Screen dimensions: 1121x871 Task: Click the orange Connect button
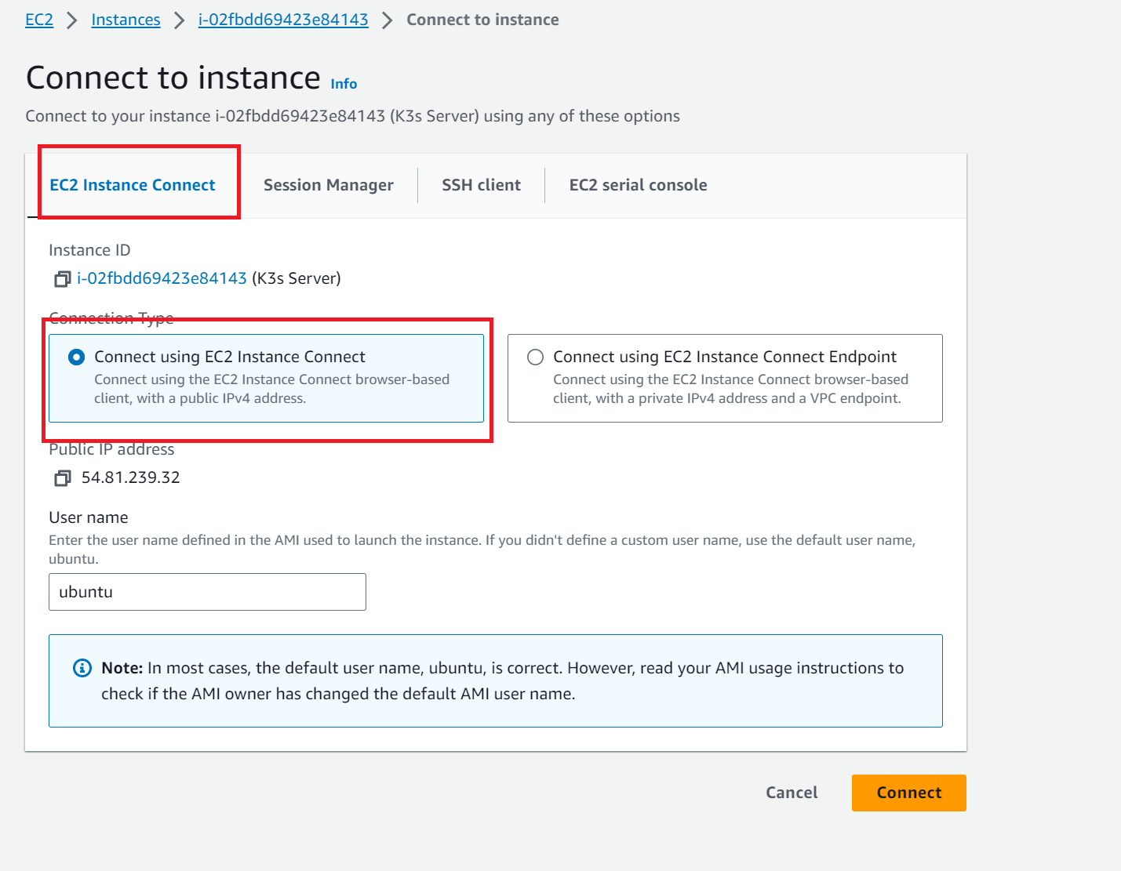pos(909,793)
